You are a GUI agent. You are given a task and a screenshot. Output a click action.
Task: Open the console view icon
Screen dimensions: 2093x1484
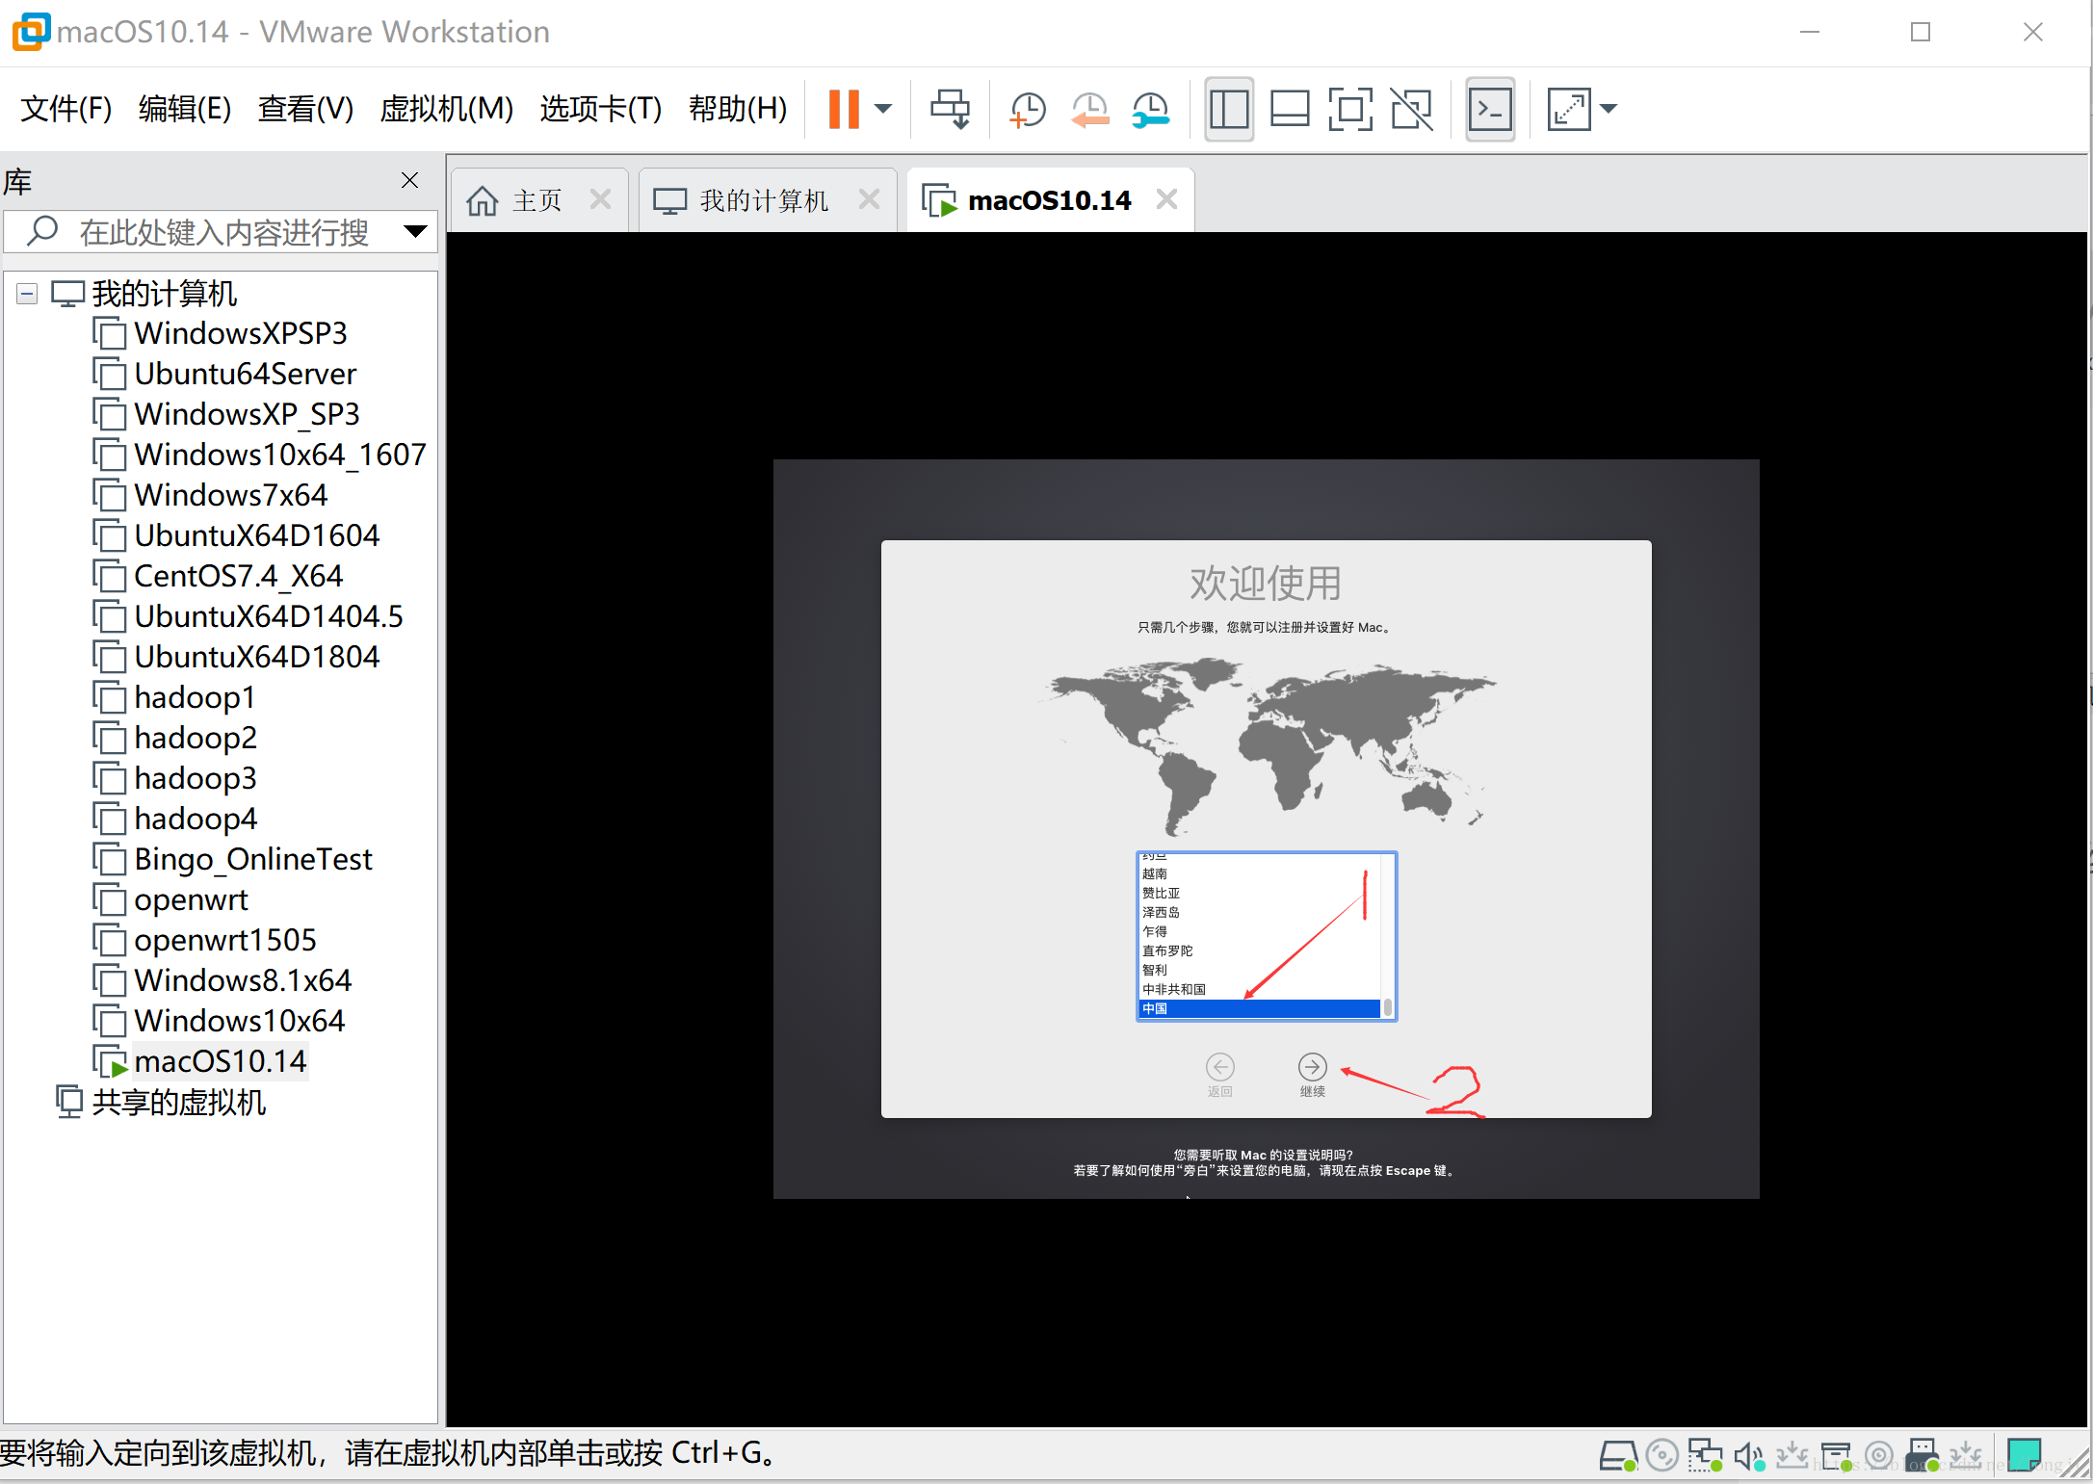[x=1490, y=109]
